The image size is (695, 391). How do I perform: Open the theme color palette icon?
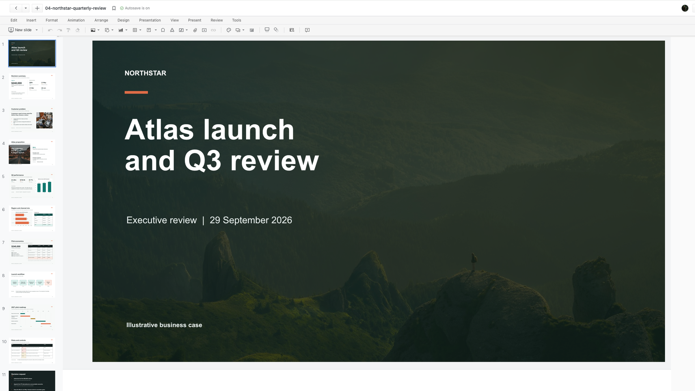(229, 30)
